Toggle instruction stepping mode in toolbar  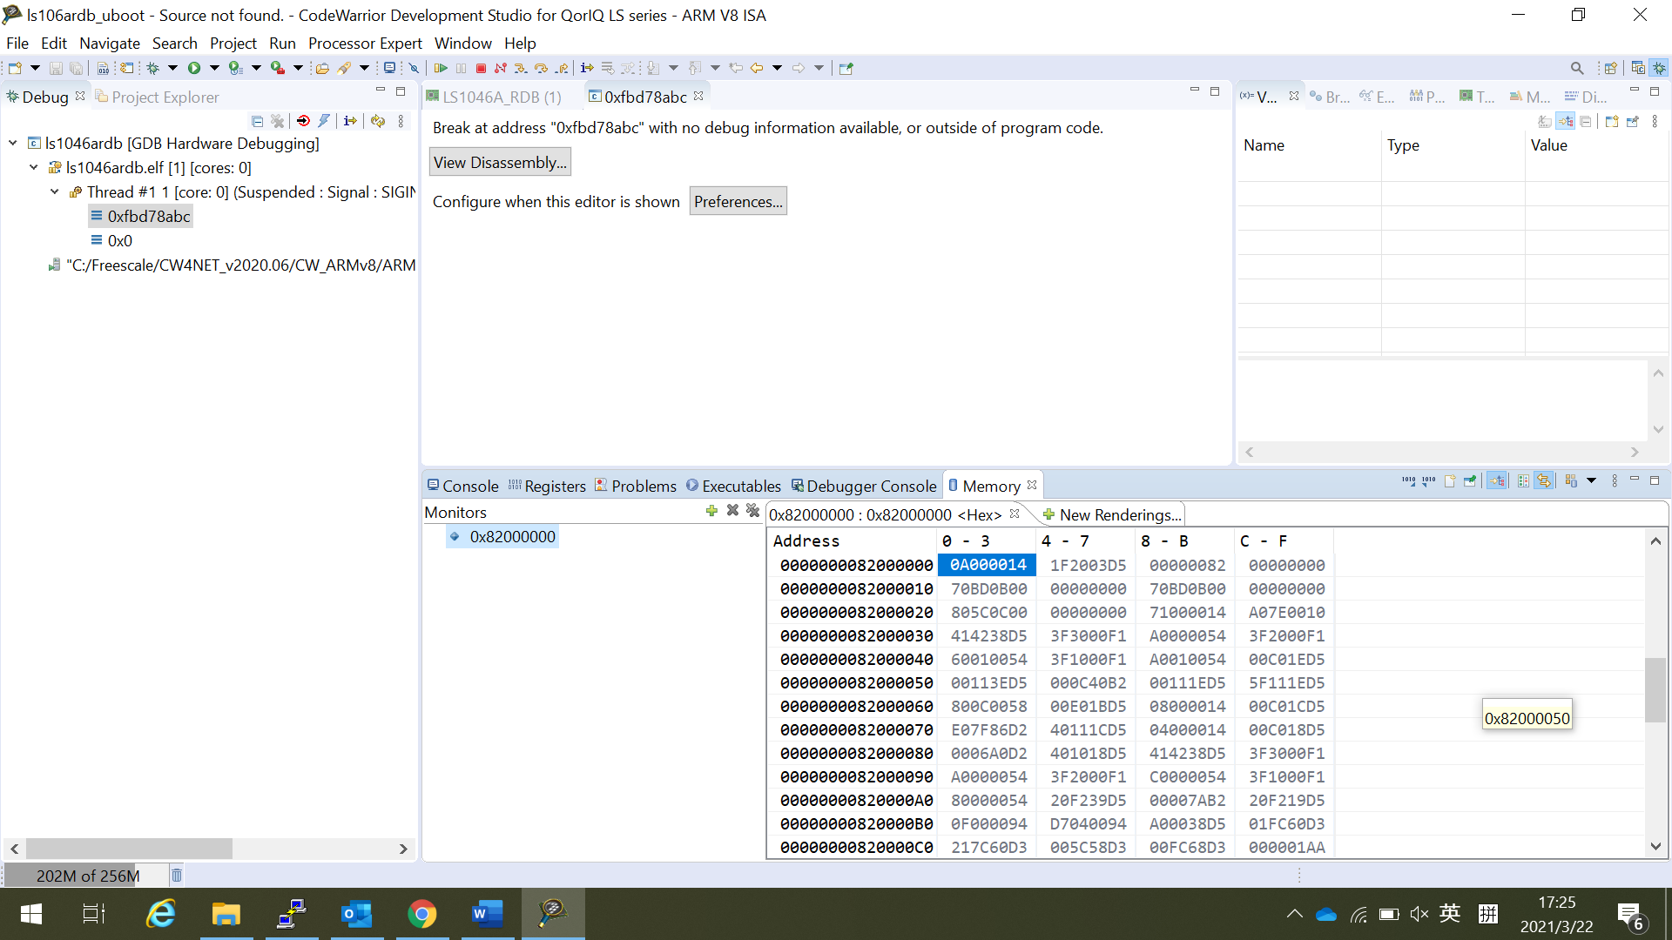click(x=587, y=68)
